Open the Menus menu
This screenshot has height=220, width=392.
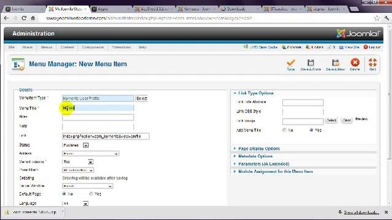(x=47, y=47)
